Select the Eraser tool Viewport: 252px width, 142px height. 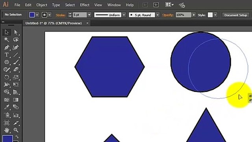coord(16,69)
